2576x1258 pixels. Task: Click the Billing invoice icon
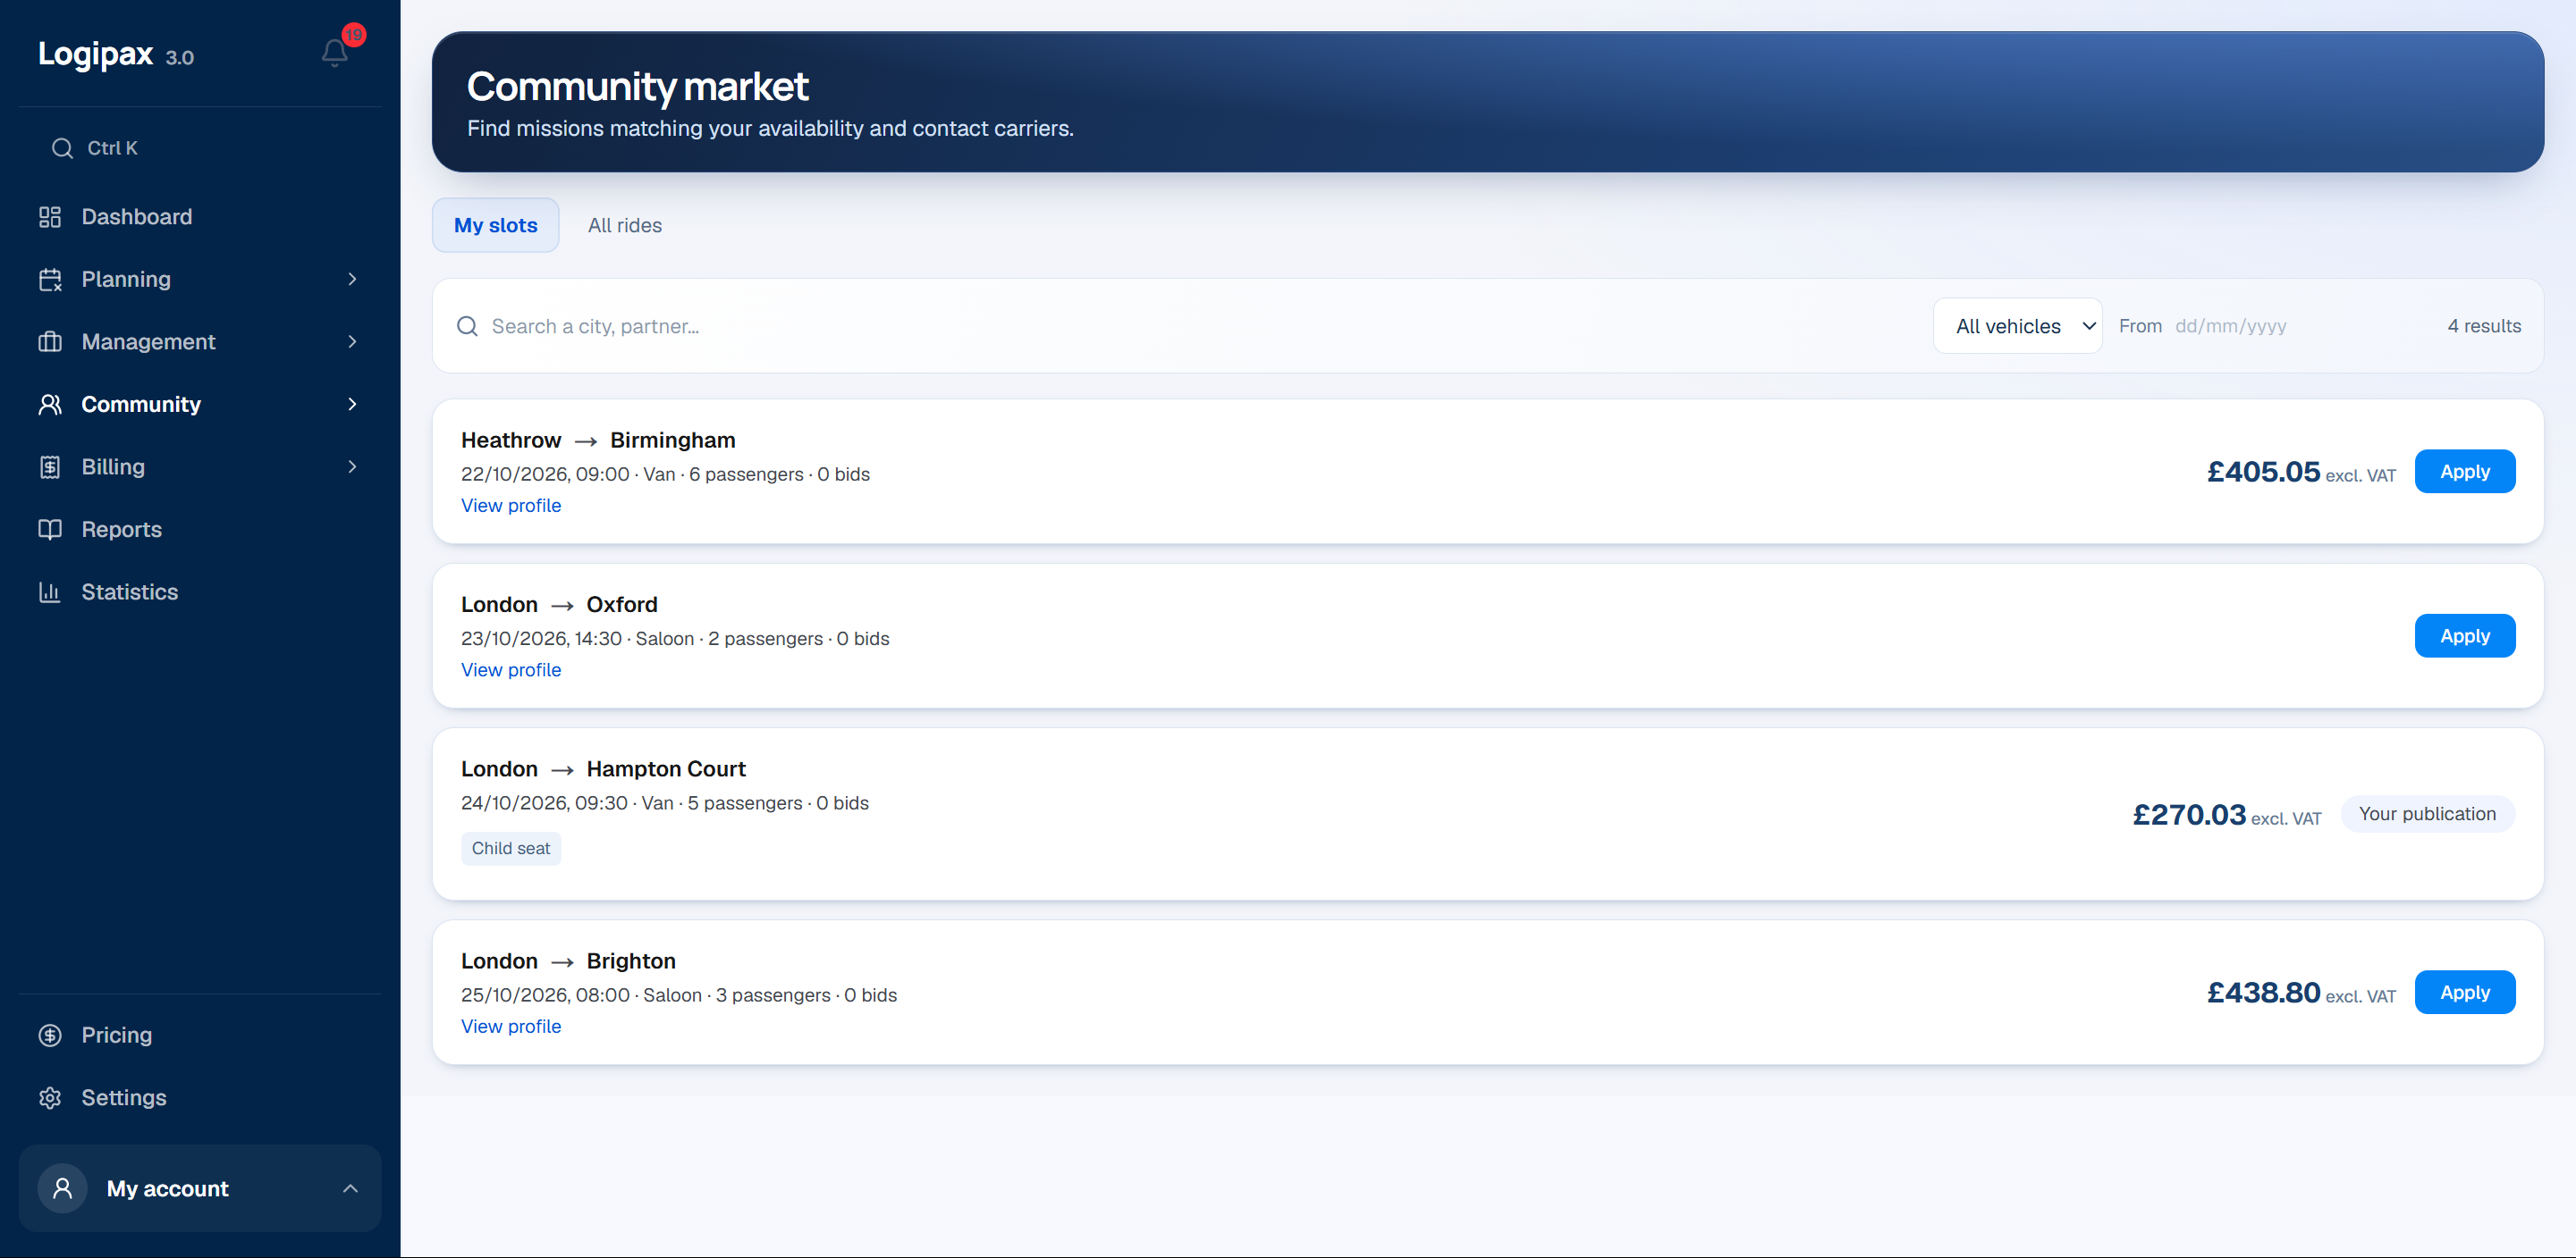click(50, 466)
